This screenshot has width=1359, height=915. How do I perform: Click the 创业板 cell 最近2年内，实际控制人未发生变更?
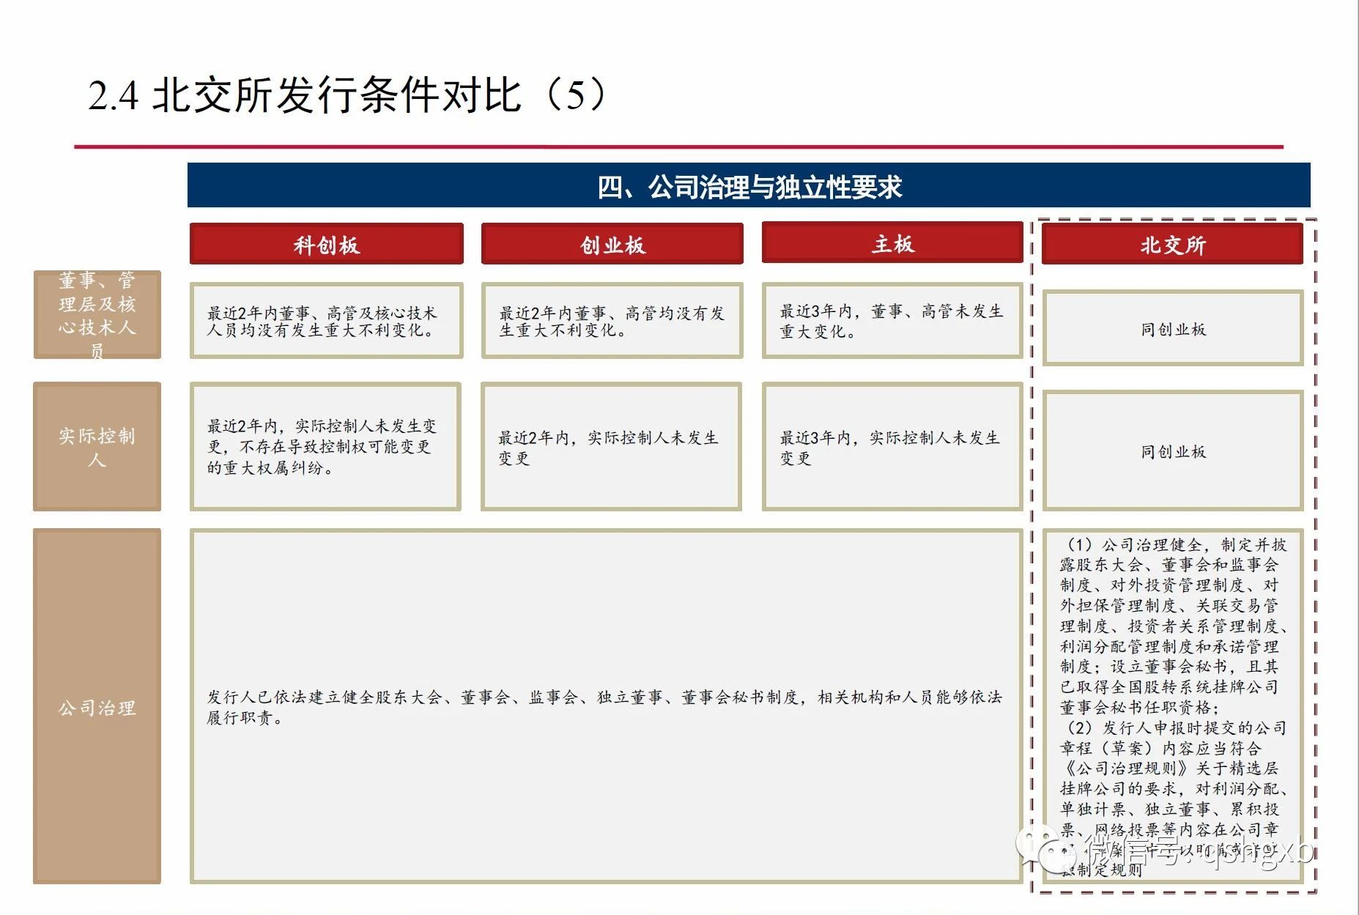611,446
